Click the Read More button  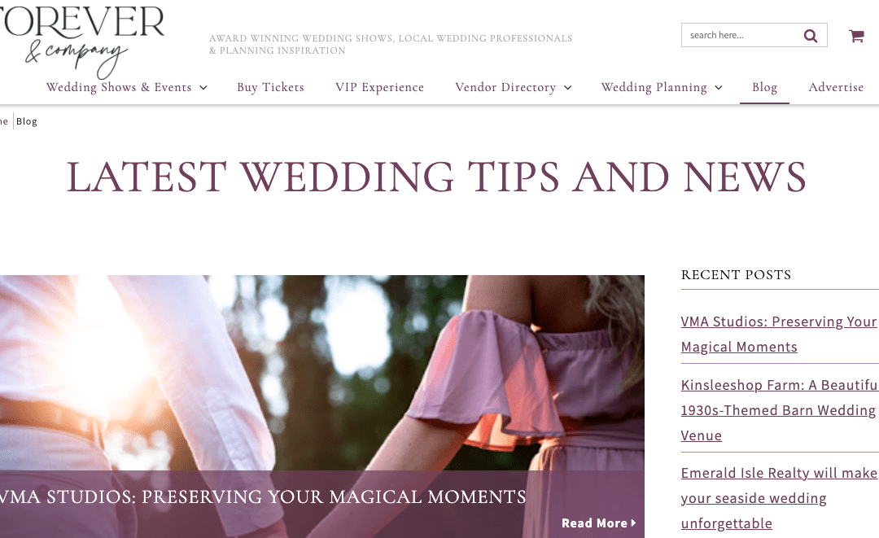pos(598,523)
